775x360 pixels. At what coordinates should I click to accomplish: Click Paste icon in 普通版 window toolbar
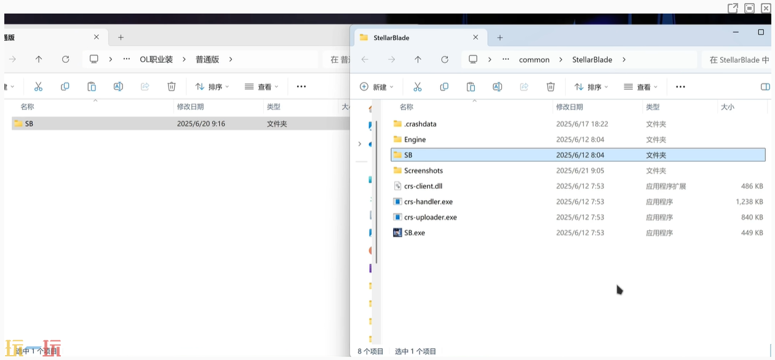92,87
